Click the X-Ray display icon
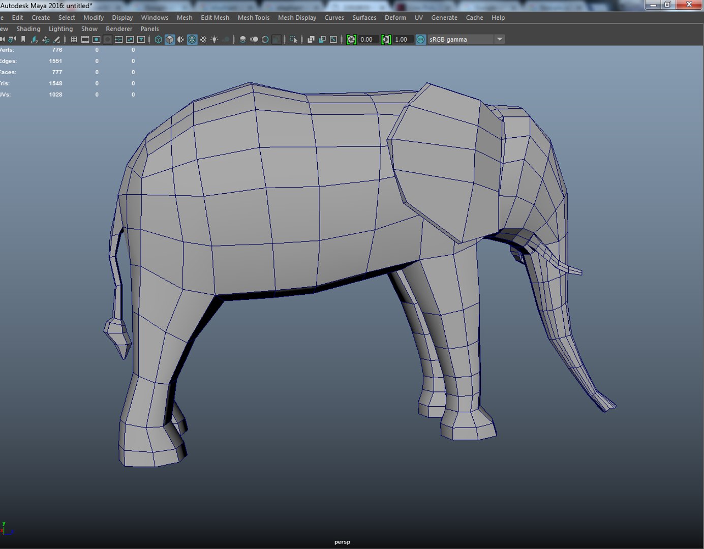Viewport: 704px width, 549px height. [311, 39]
